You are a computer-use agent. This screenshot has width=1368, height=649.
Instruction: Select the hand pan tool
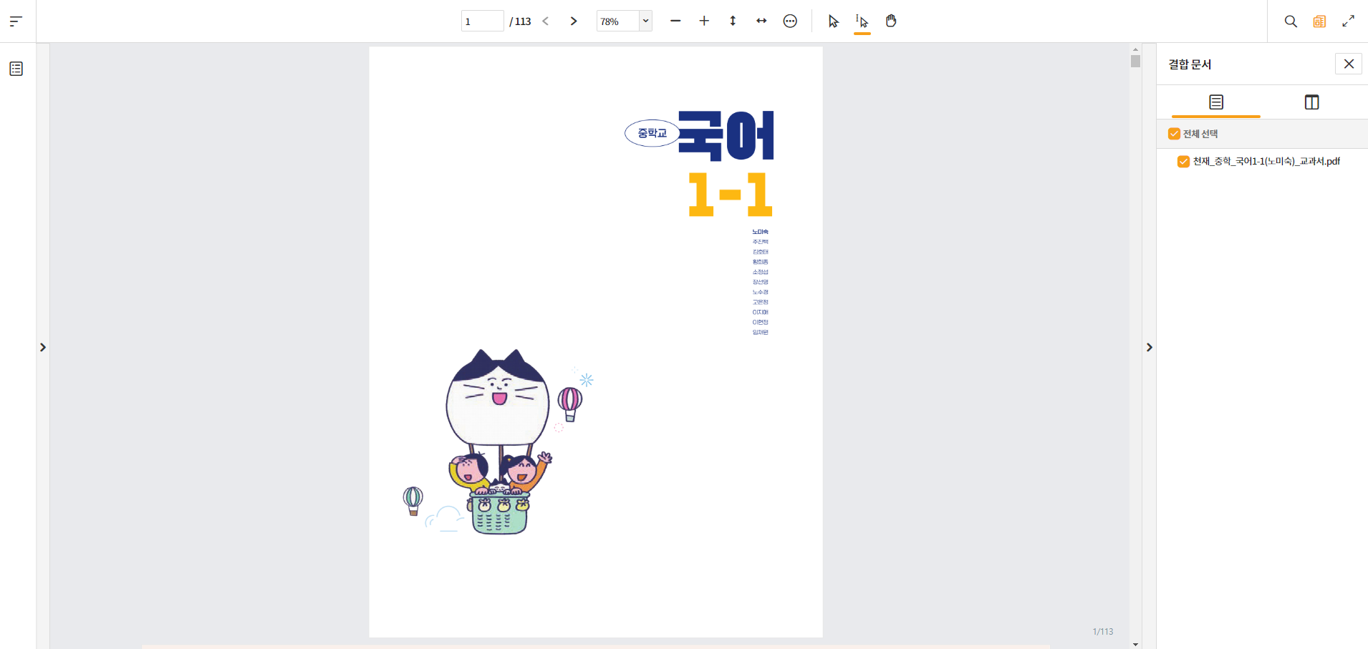[891, 21]
